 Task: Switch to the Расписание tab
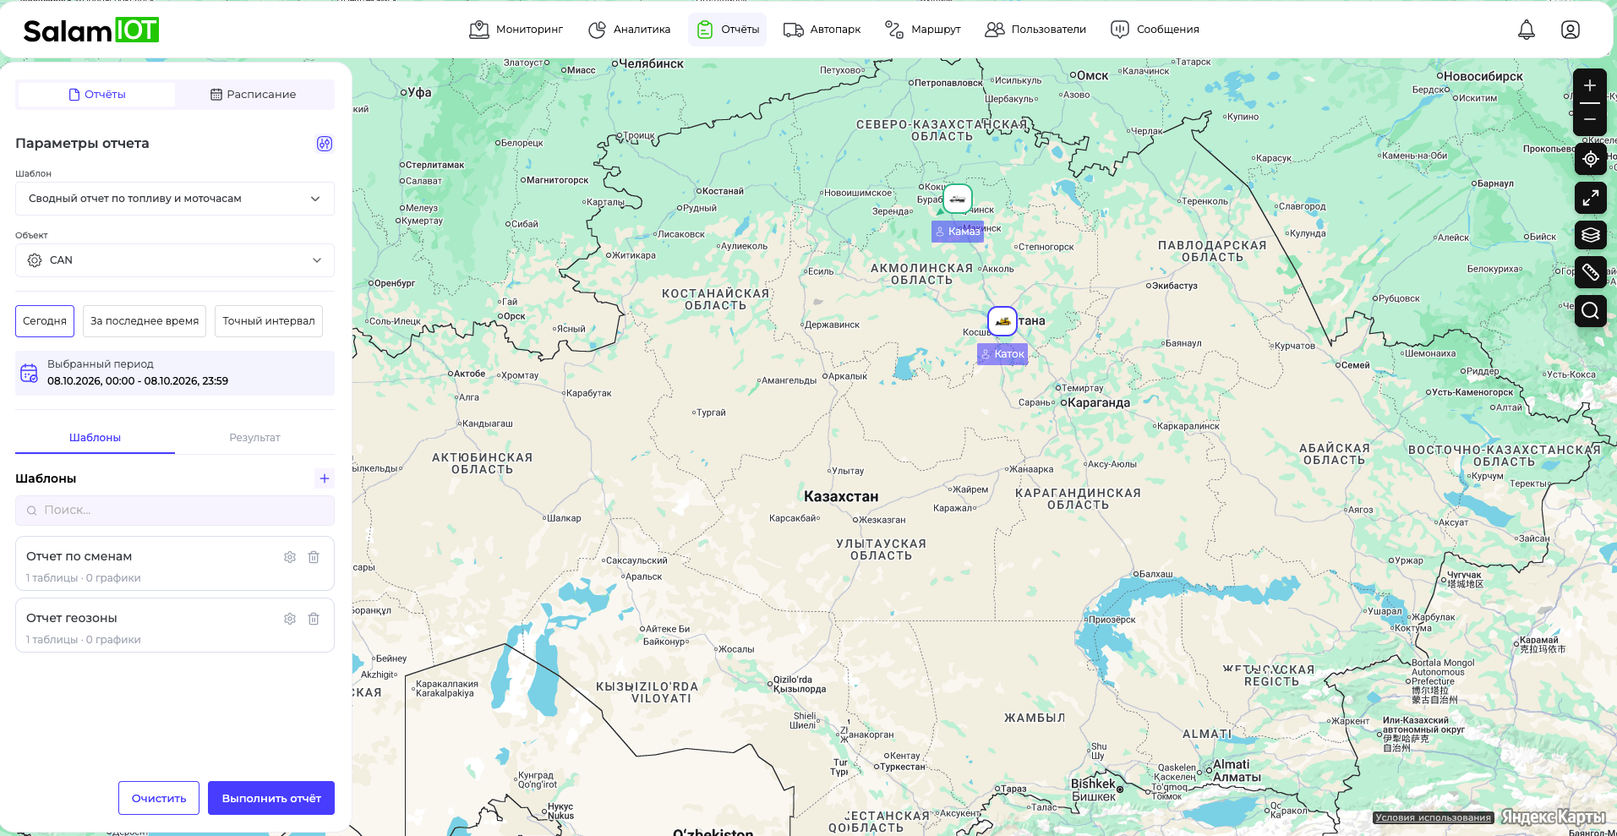pyautogui.click(x=254, y=95)
